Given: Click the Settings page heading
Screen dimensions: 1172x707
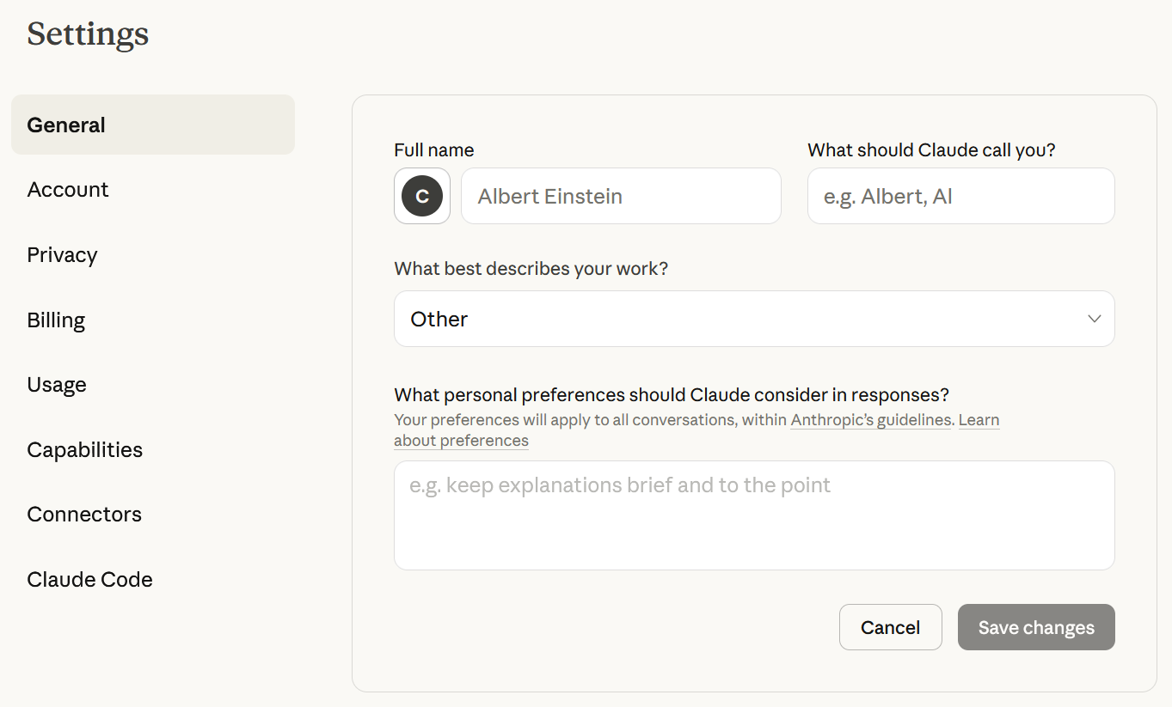Looking at the screenshot, I should coord(88,34).
